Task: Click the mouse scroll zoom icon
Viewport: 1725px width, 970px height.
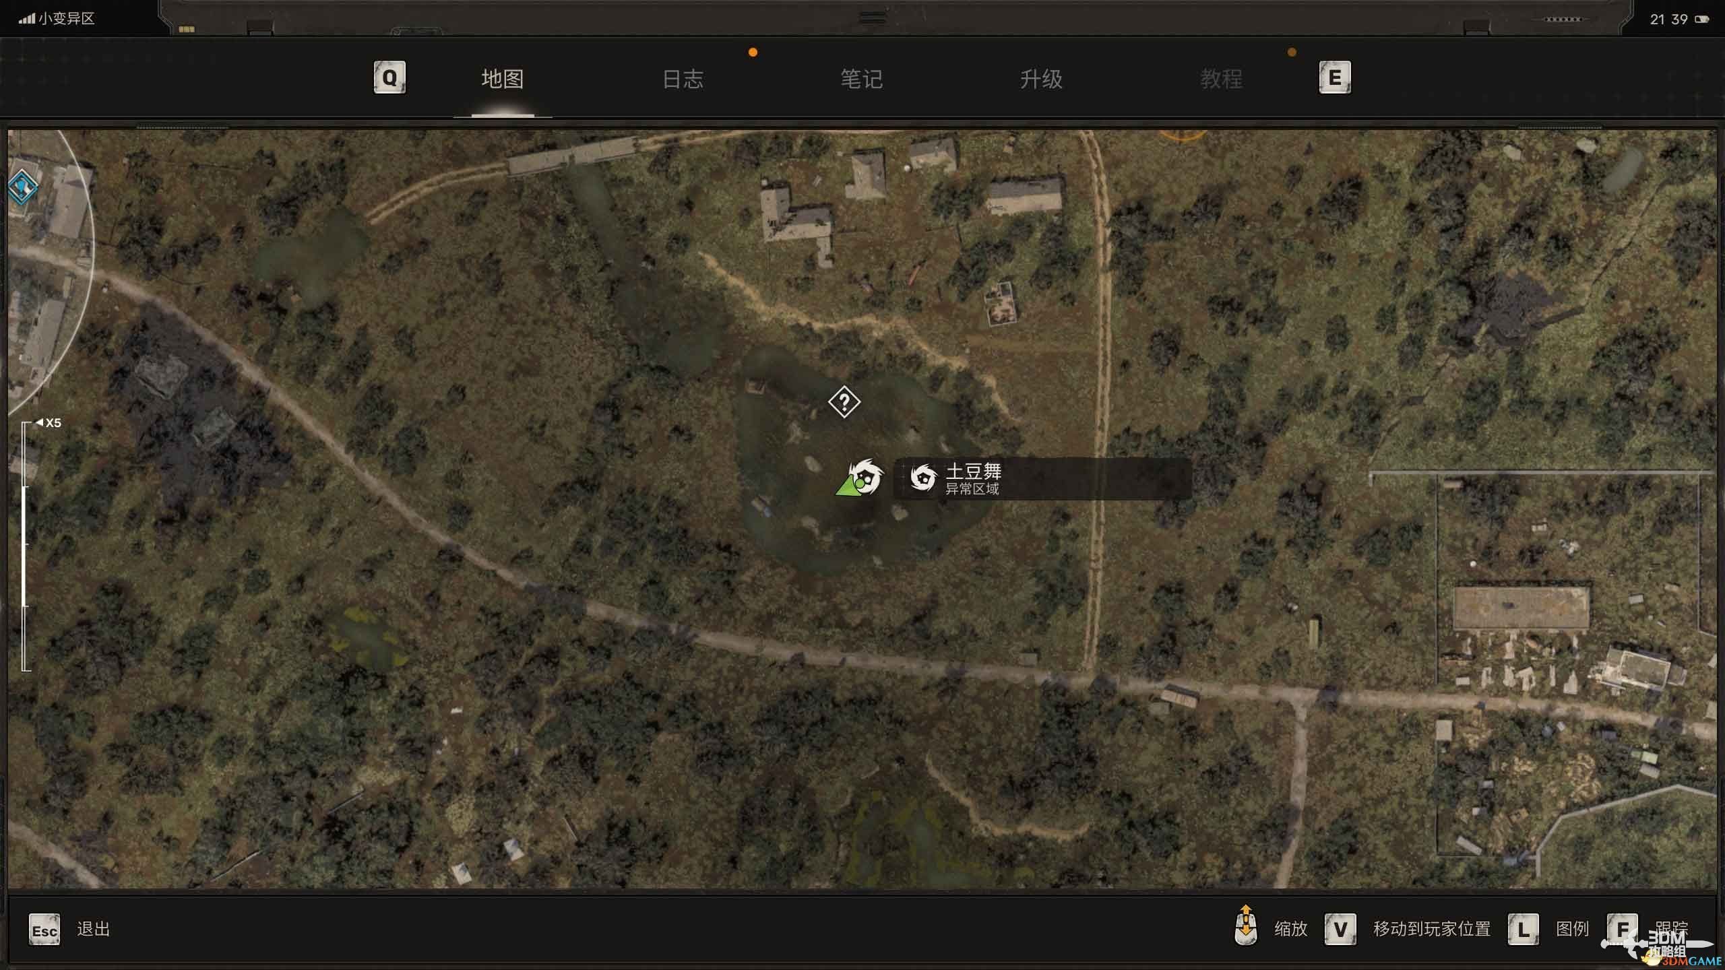Action: [x=1245, y=926]
